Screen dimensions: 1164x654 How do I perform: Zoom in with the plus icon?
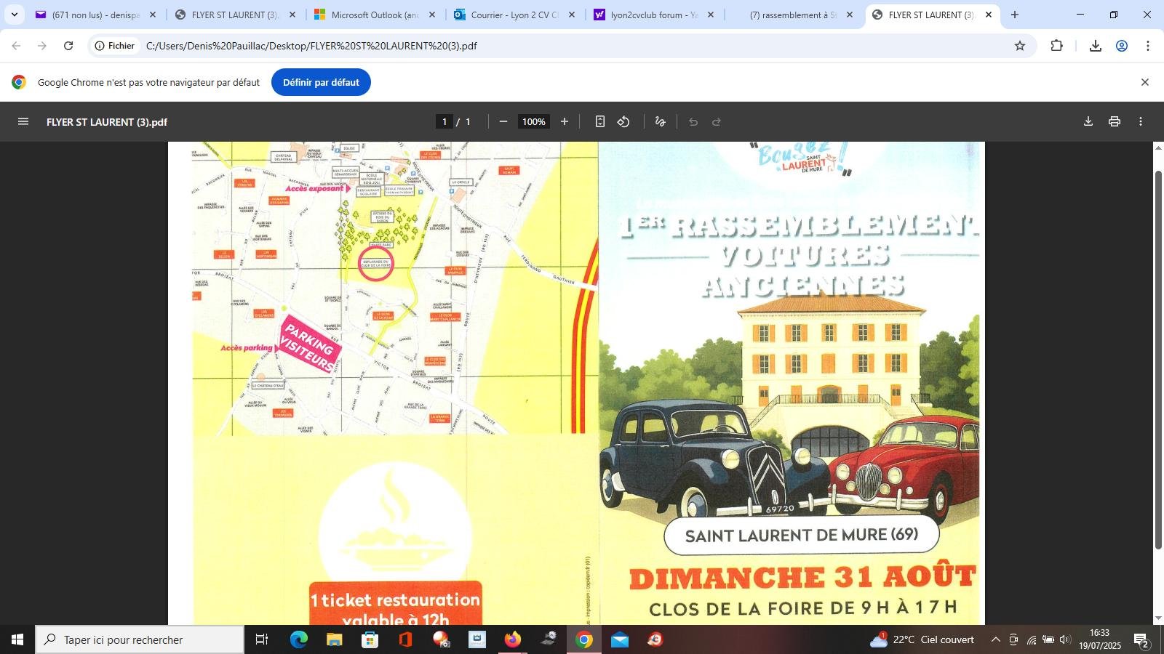[x=564, y=122]
